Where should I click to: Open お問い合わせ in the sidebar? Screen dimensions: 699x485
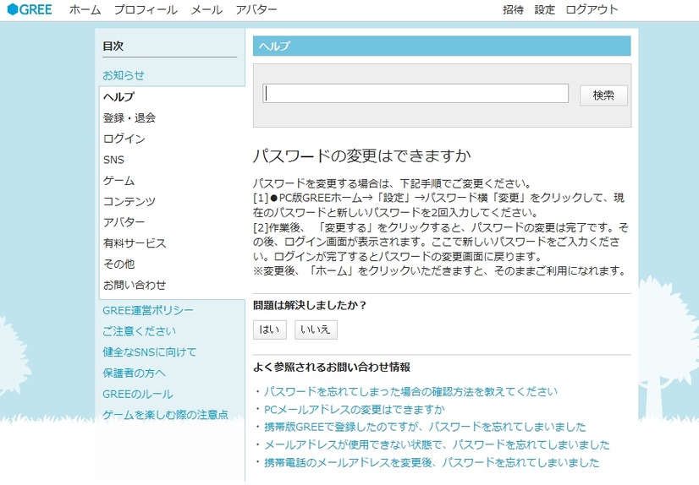click(x=135, y=285)
